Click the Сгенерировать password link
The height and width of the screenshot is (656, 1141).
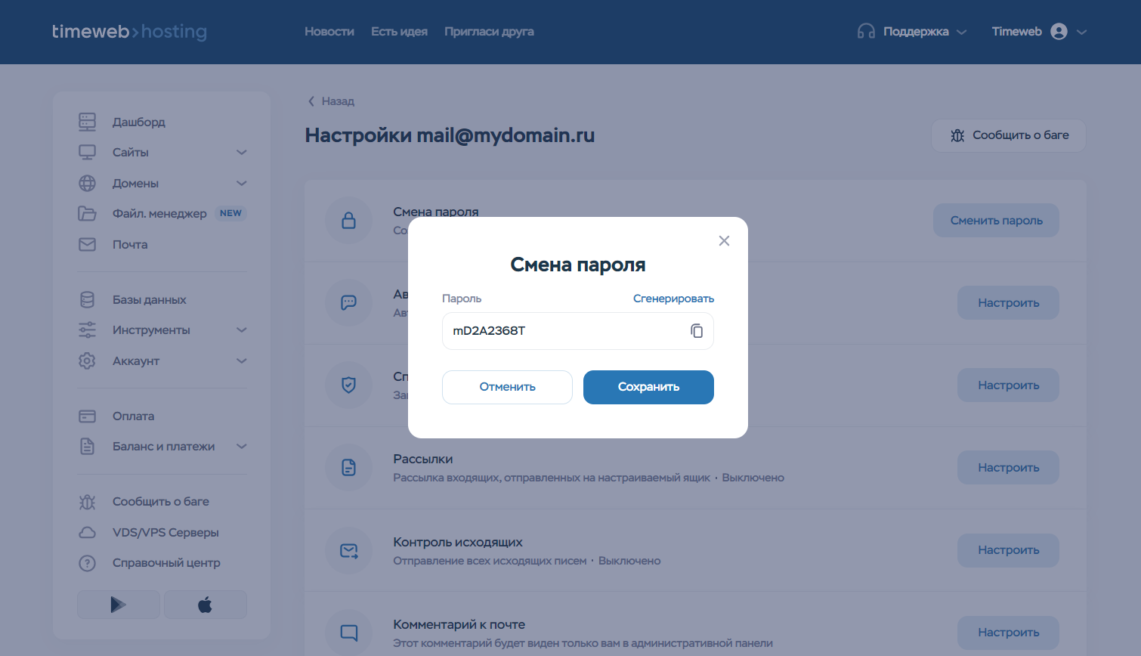673,299
